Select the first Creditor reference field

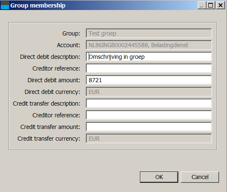(x=149, y=68)
